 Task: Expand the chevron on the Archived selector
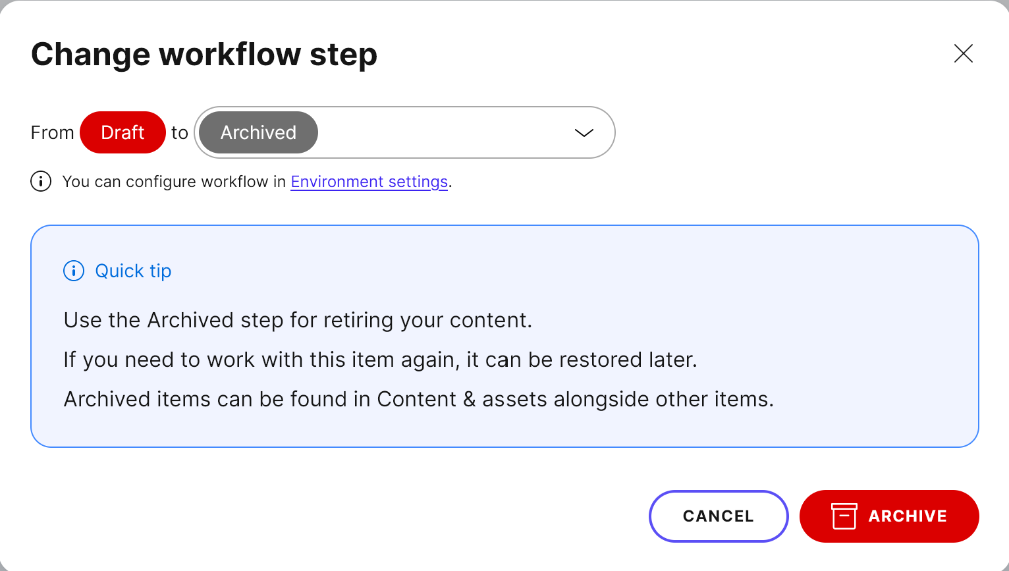pos(582,132)
